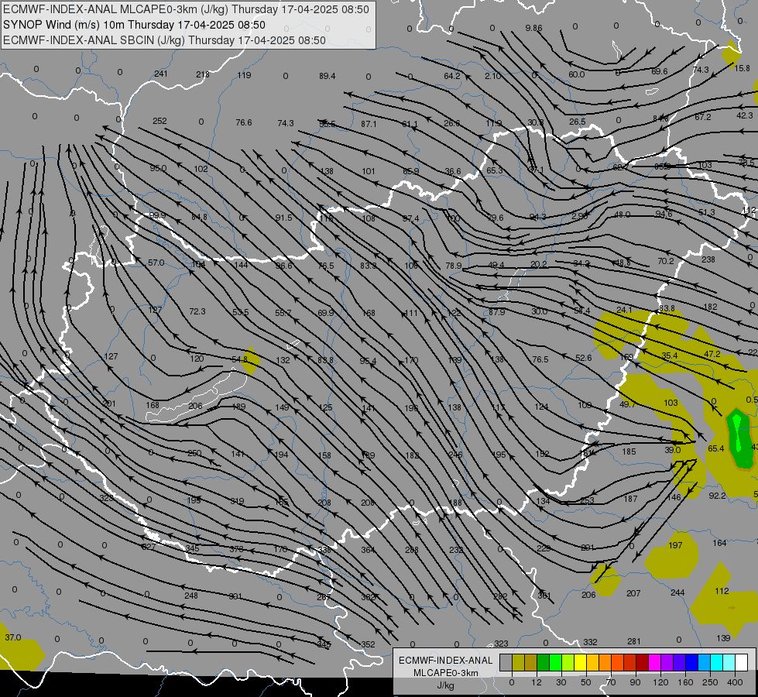This screenshot has width=758, height=697.
Task: Click the map value '87.9'
Action: tap(496, 312)
